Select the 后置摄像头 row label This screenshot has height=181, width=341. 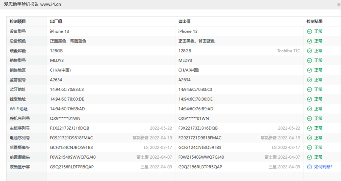(20, 147)
